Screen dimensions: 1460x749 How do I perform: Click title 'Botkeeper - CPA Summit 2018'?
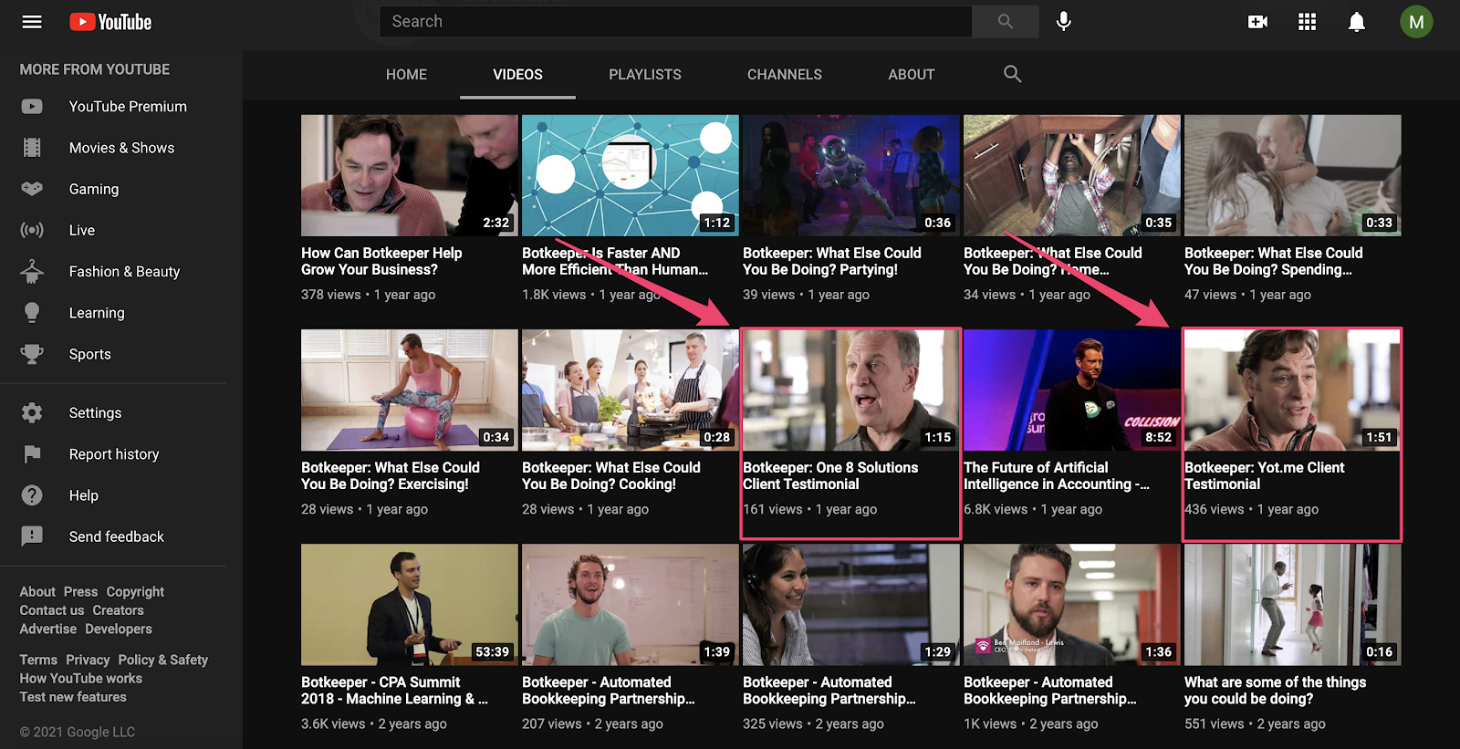pos(394,691)
